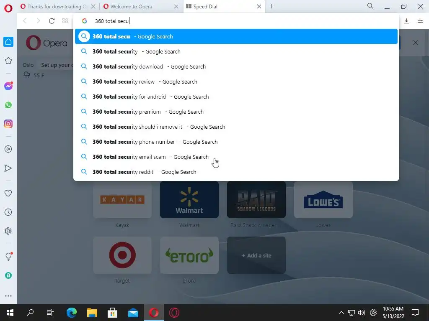Open the Downloads icon in toolbar
429x321 pixels.
click(406, 21)
